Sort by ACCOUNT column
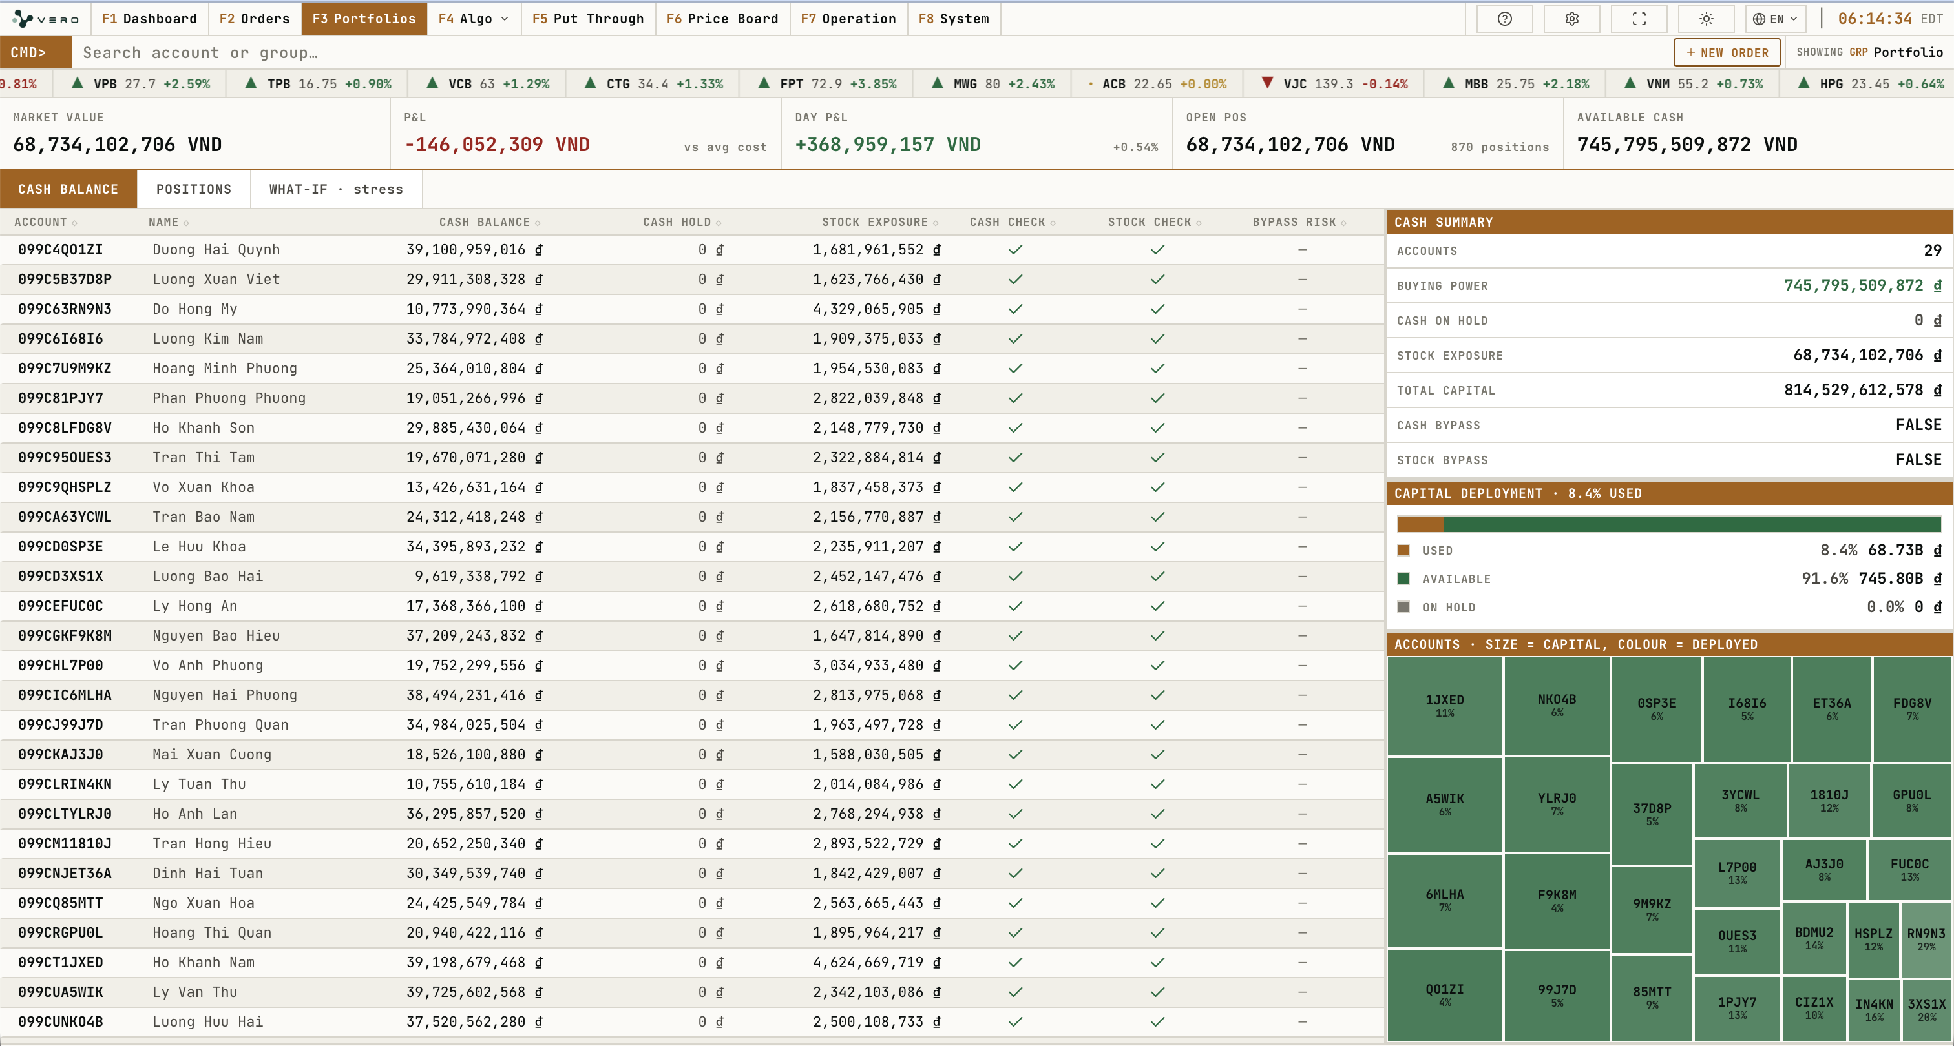1954x1046 pixels. (x=45, y=222)
